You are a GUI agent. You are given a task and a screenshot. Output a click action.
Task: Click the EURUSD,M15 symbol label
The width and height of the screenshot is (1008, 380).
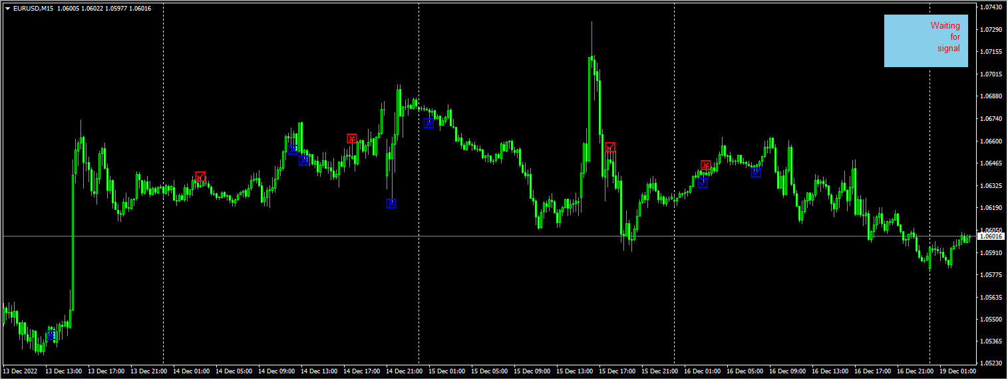[x=33, y=9]
